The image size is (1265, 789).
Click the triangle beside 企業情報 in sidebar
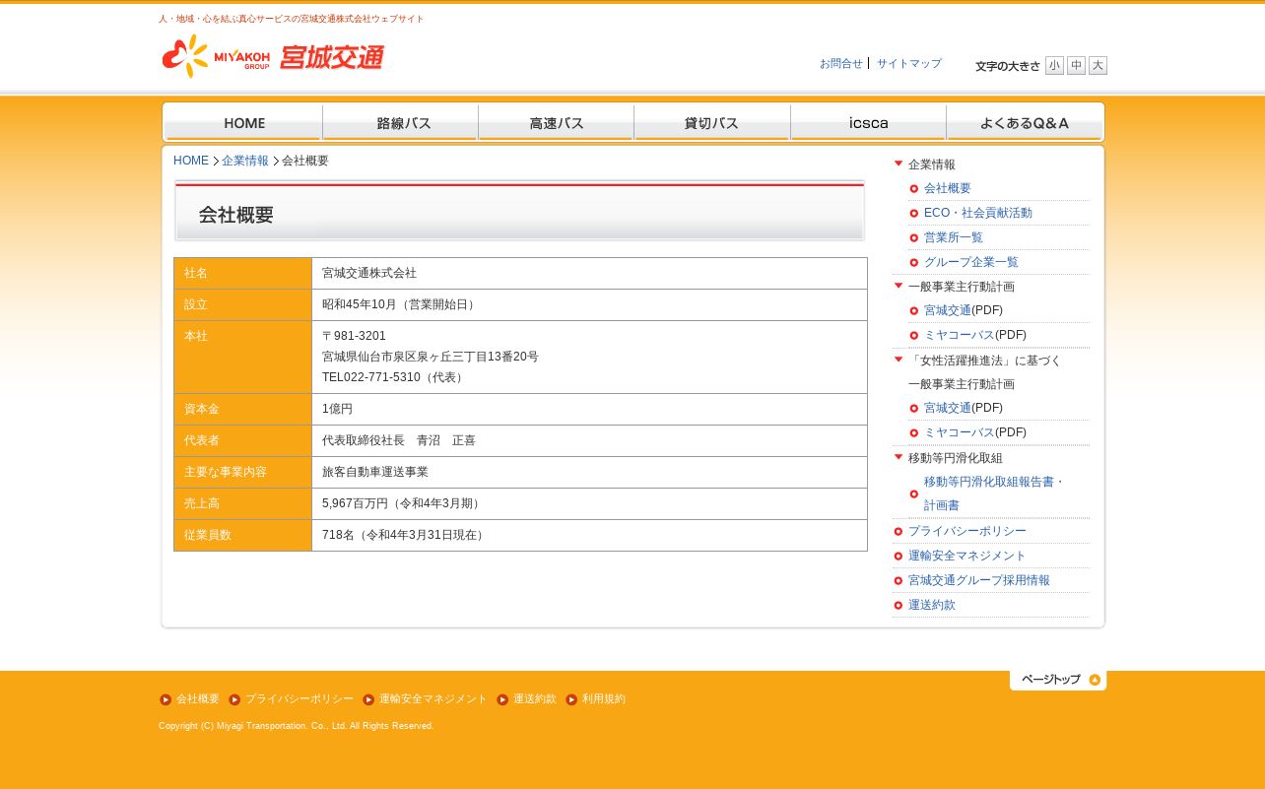[x=899, y=164]
